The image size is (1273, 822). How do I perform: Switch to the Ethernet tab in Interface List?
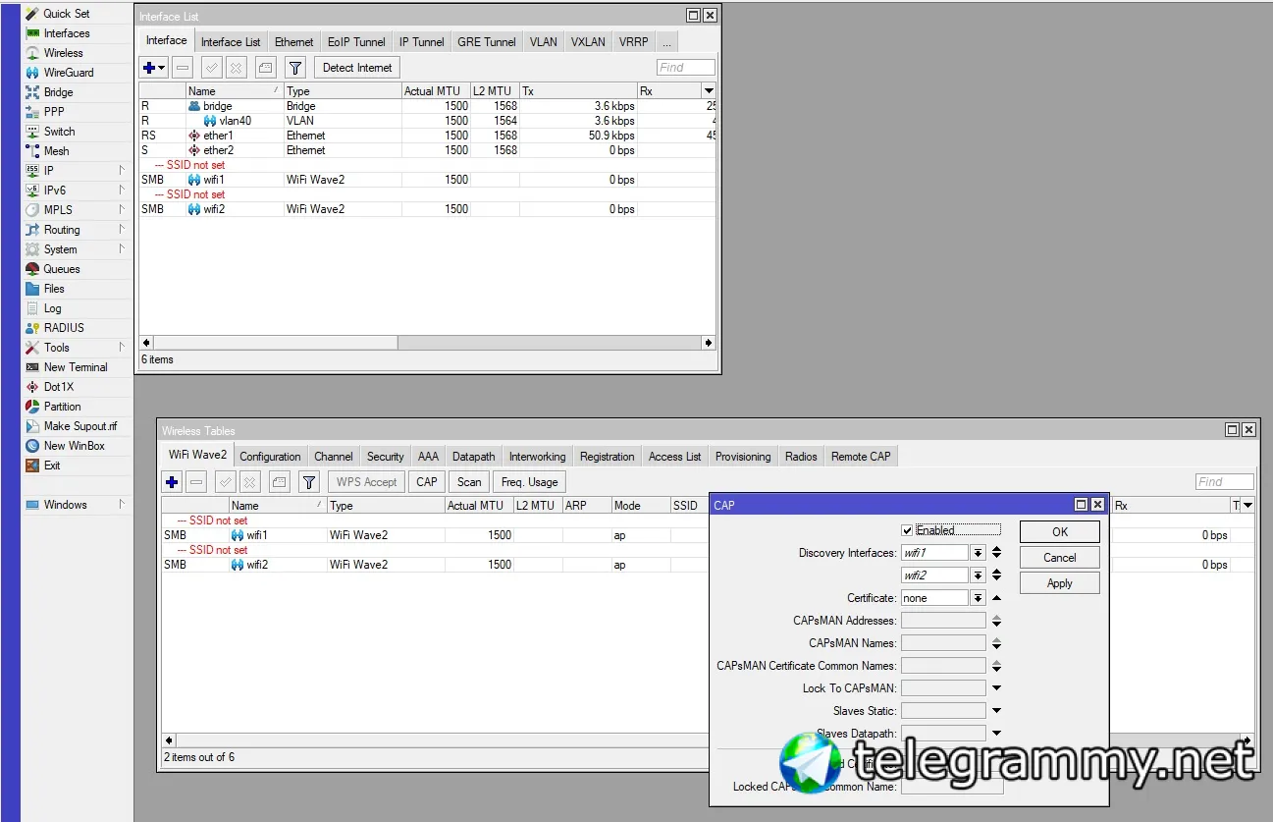point(294,42)
